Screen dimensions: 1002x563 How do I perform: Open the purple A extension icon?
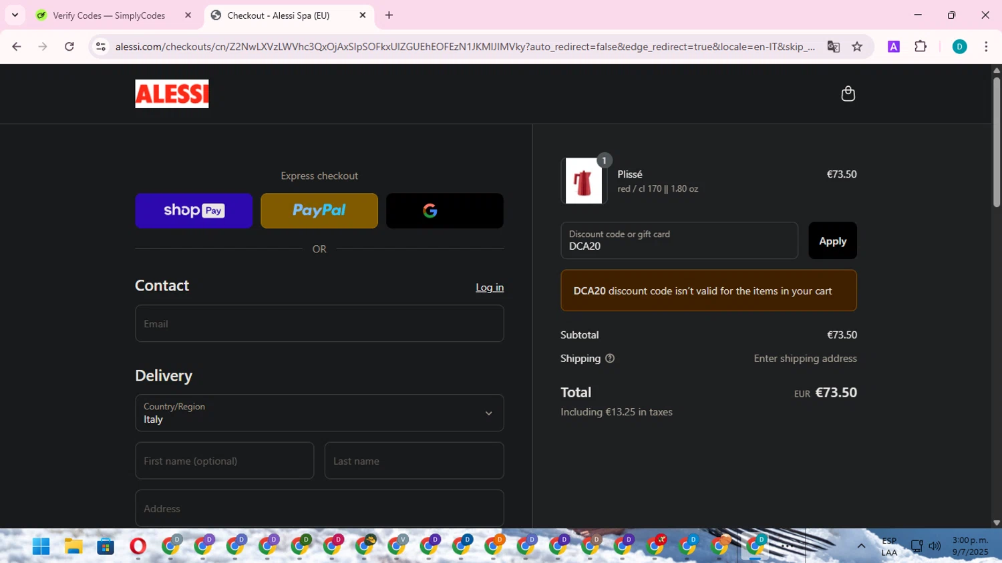click(894, 47)
